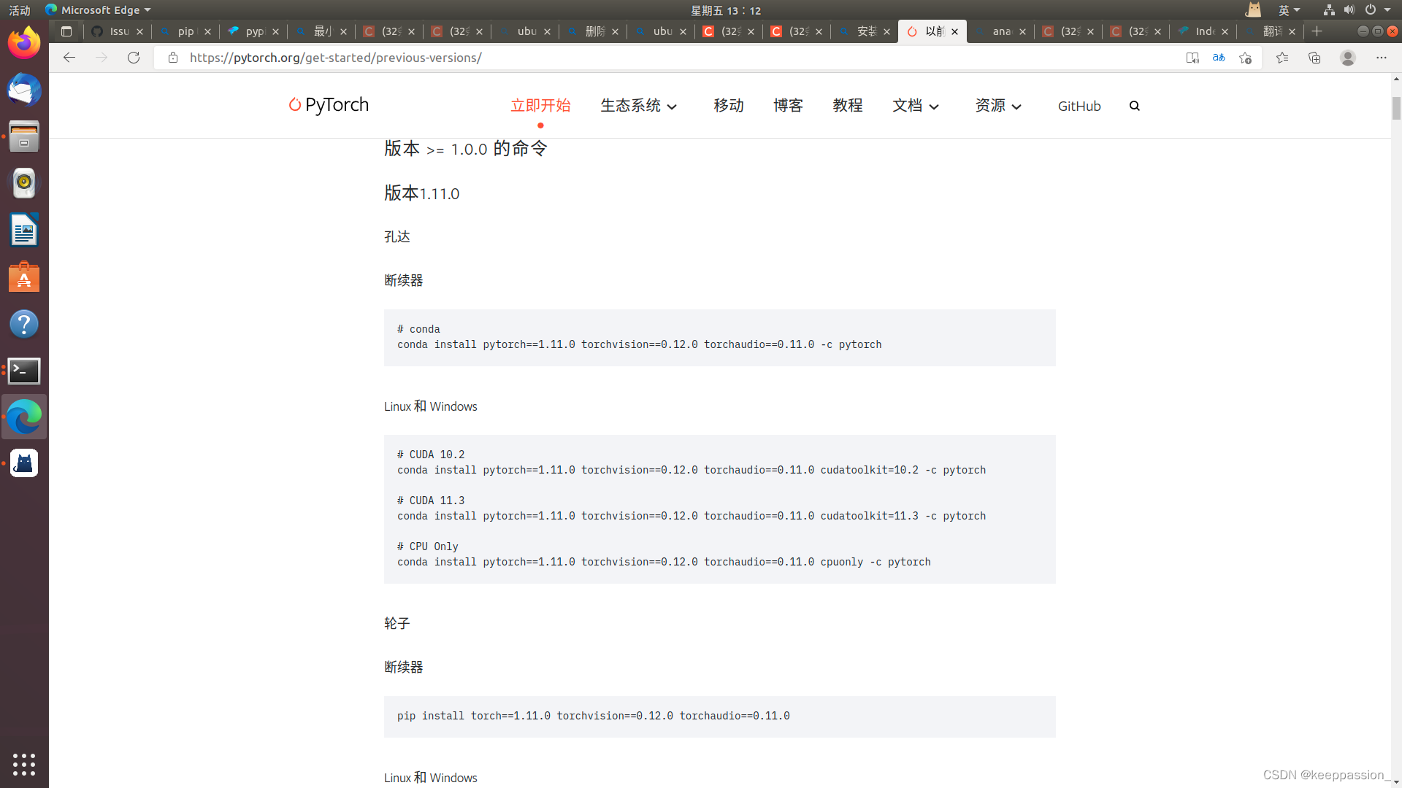Open the tab actions menu icon
This screenshot has width=1402, height=788.
(66, 31)
